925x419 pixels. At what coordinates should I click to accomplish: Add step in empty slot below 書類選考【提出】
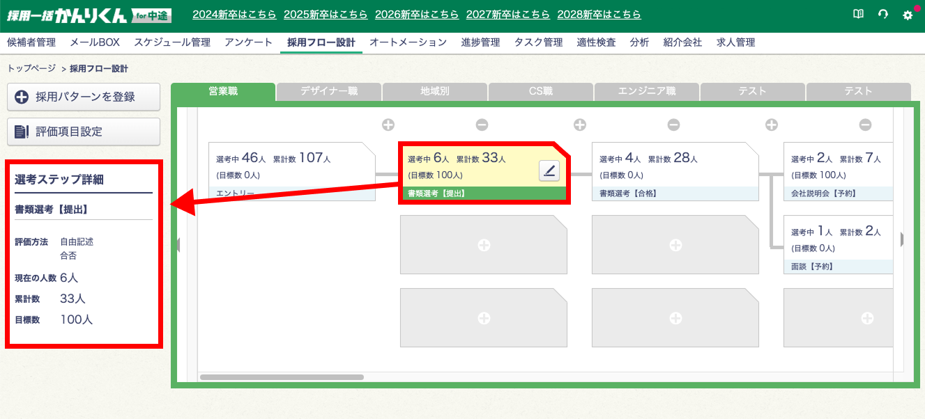point(484,245)
